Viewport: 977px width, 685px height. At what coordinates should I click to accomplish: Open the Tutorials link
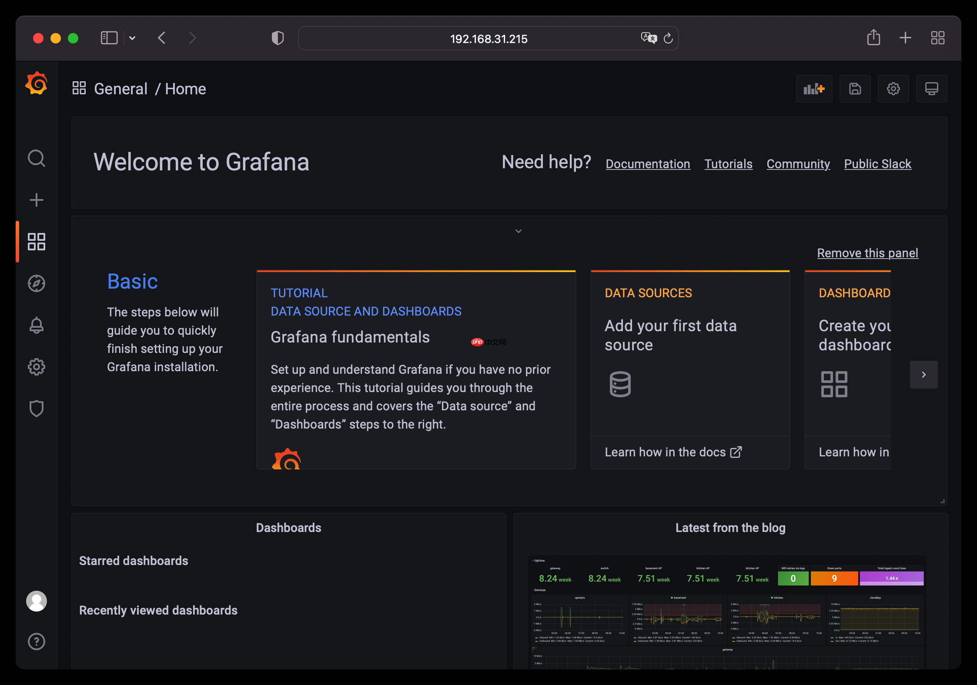click(x=728, y=164)
